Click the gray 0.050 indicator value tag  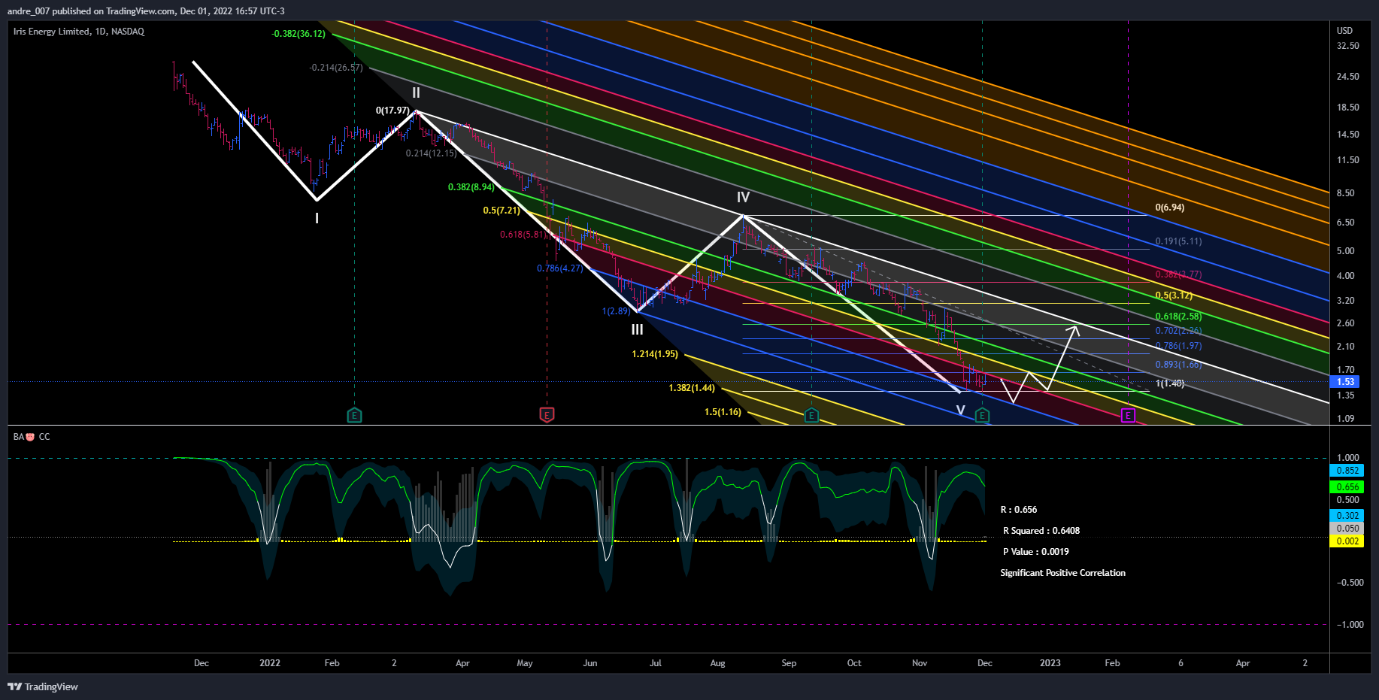tap(1347, 529)
